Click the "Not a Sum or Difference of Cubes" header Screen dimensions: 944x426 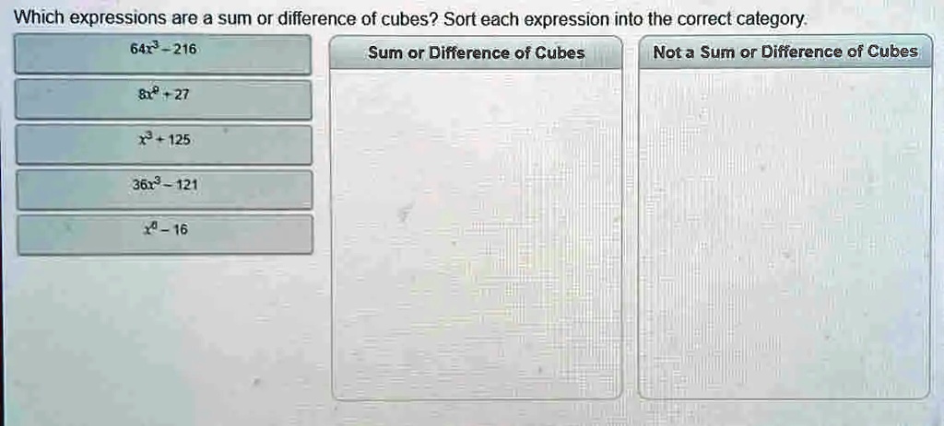pyautogui.click(x=785, y=52)
